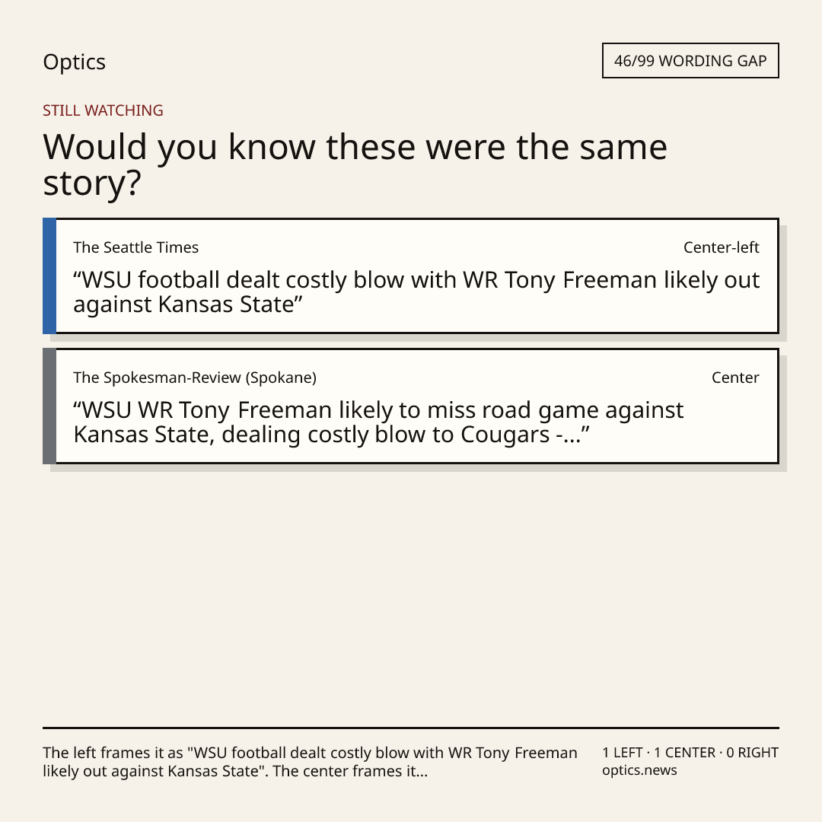Select the STILL WATCHING label
Viewport: 822px width, 822px height.
pos(103,110)
